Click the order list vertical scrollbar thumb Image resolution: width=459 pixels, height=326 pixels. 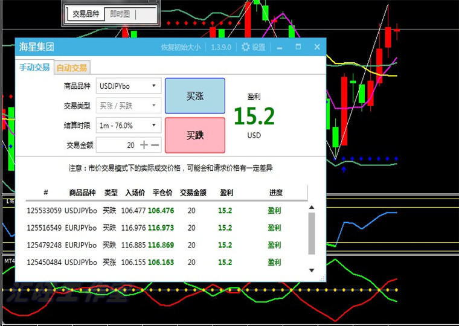click(312, 233)
